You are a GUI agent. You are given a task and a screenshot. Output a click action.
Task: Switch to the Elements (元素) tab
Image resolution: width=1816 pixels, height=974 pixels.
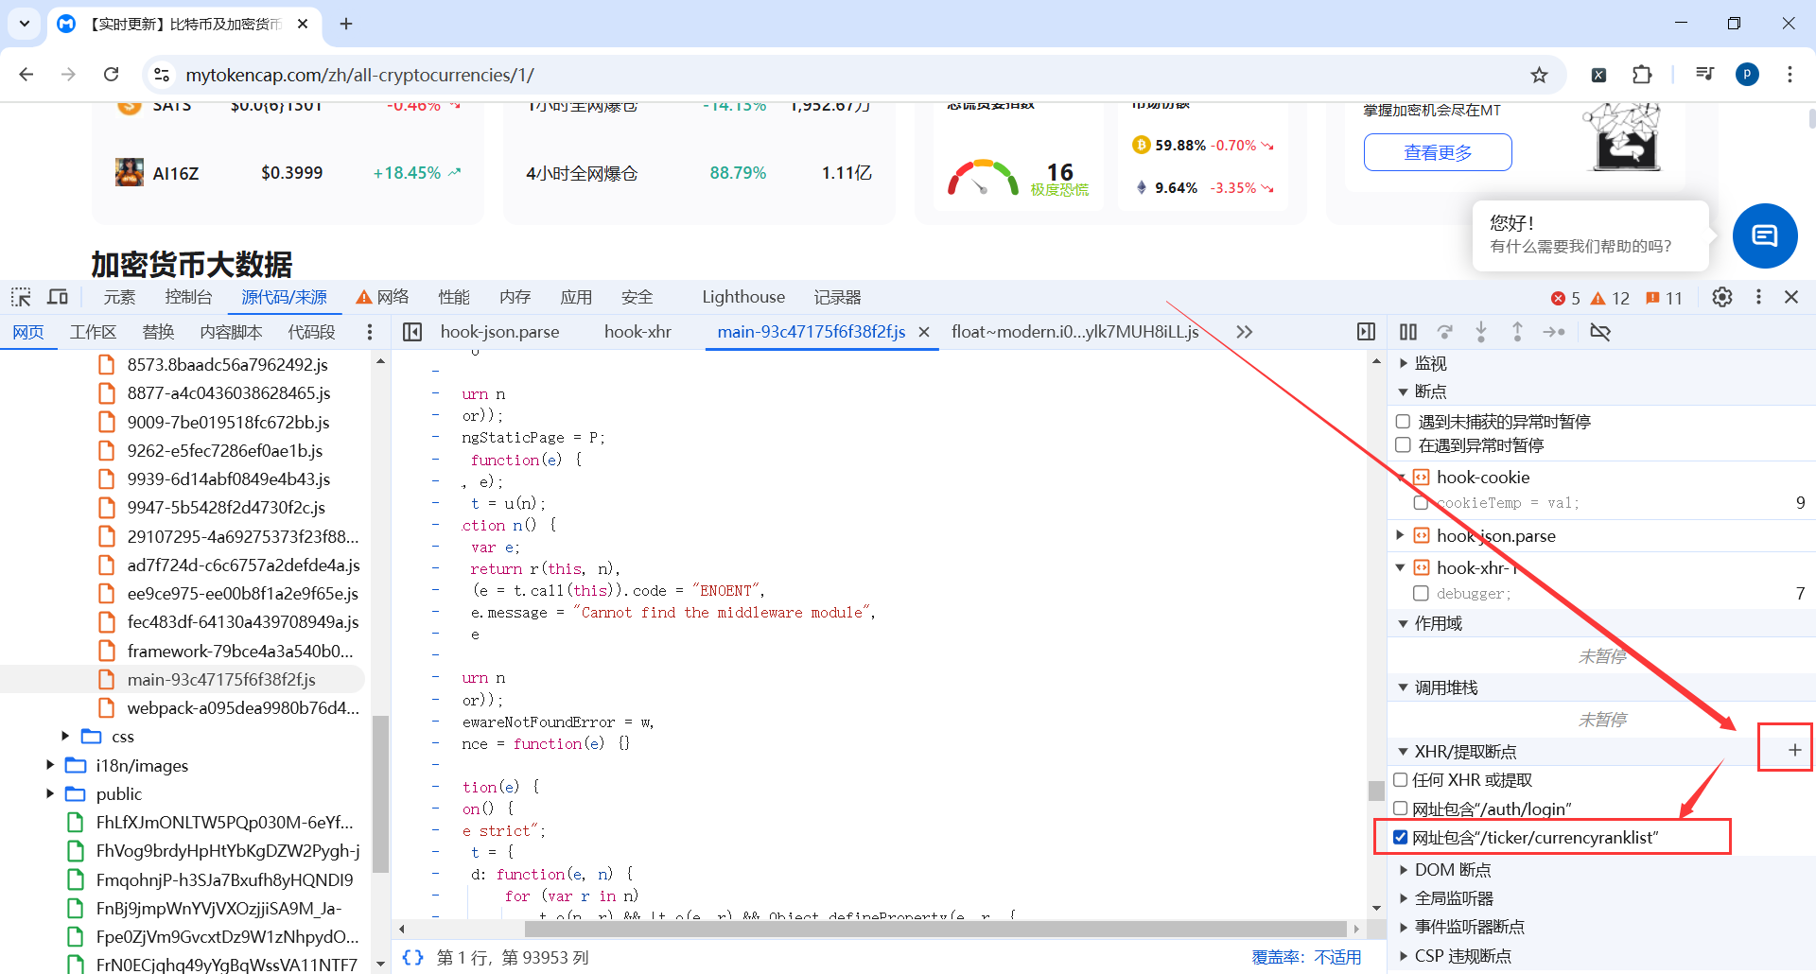click(119, 297)
